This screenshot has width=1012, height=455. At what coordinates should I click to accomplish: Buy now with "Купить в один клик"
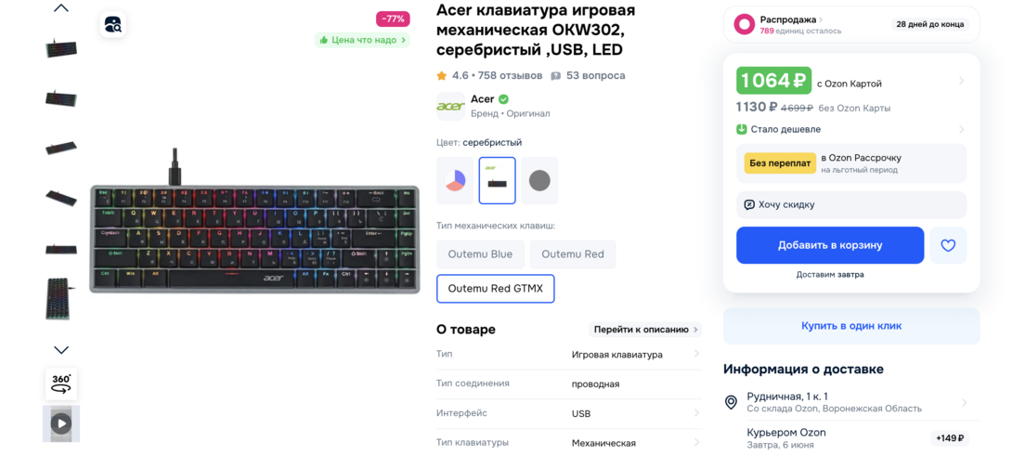(851, 326)
